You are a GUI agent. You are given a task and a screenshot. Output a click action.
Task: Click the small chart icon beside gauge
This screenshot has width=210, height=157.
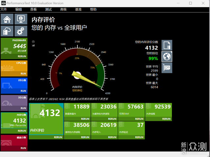33,45
